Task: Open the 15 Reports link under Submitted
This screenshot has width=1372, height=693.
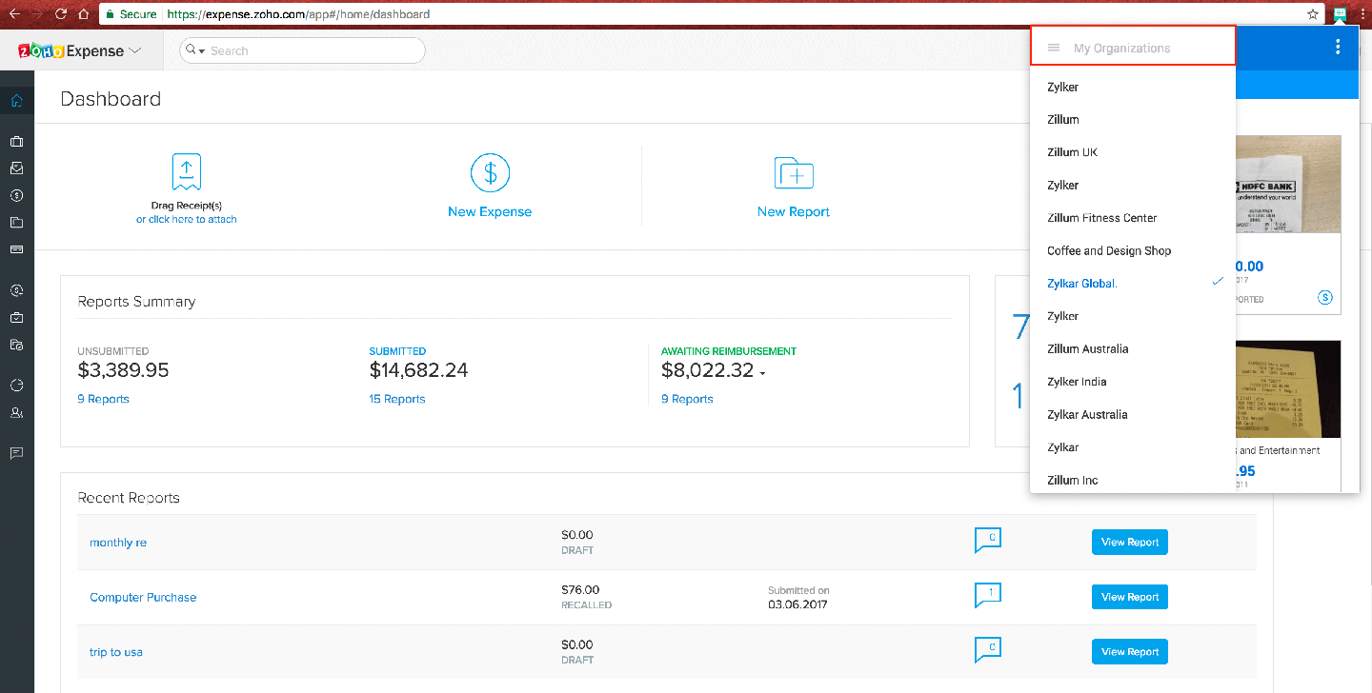Action: (x=397, y=400)
